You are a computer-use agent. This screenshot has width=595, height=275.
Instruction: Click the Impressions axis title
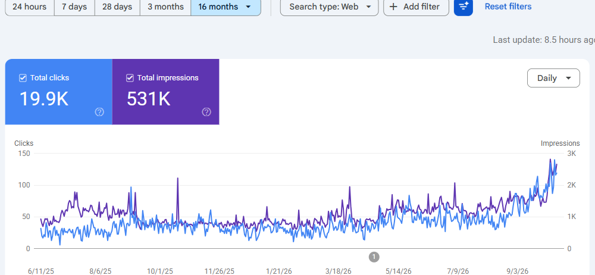tap(560, 143)
